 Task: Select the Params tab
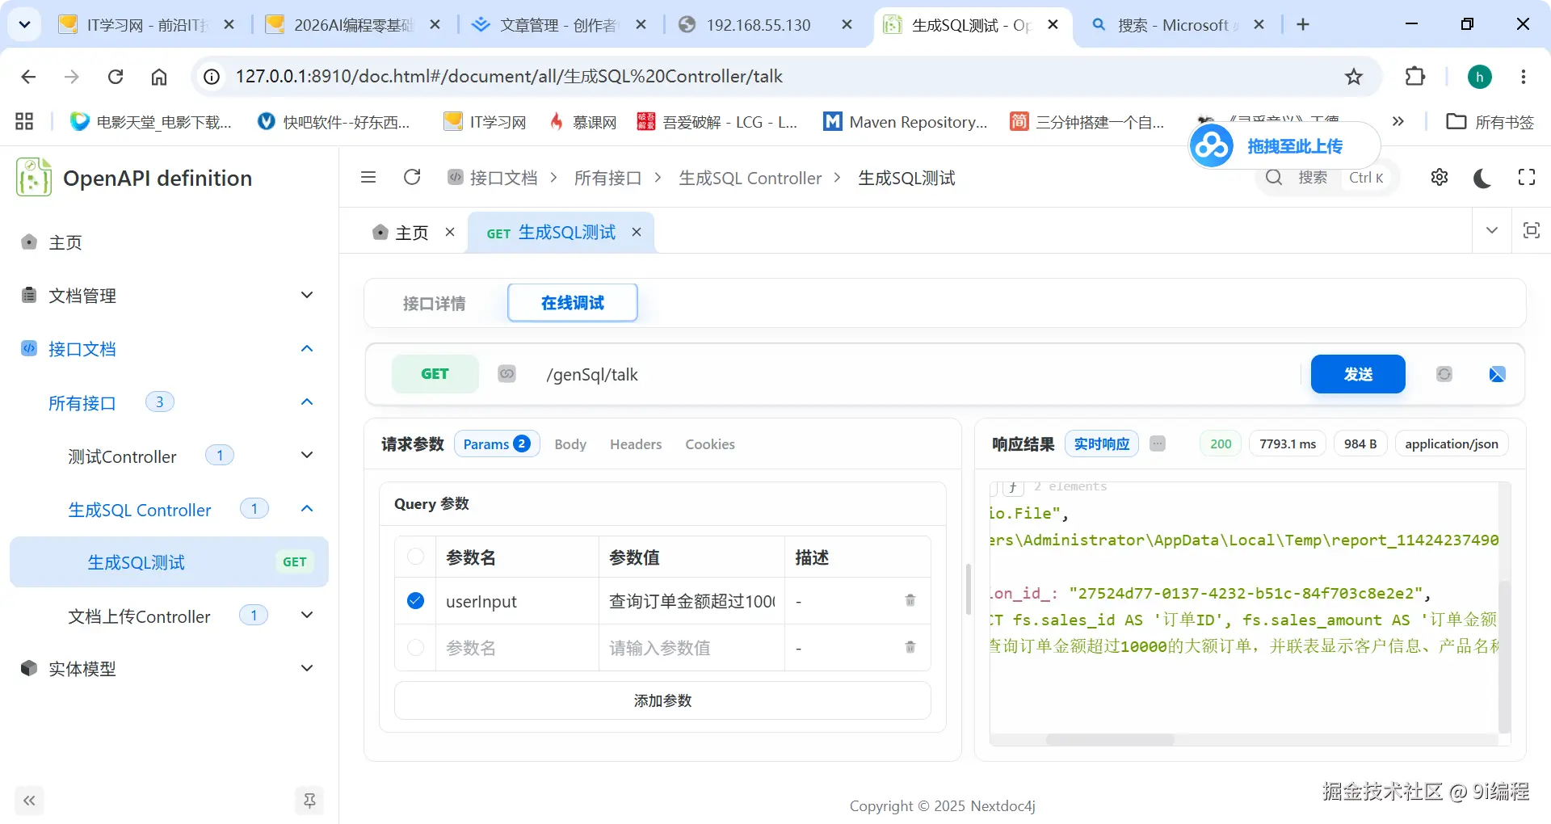(x=497, y=444)
